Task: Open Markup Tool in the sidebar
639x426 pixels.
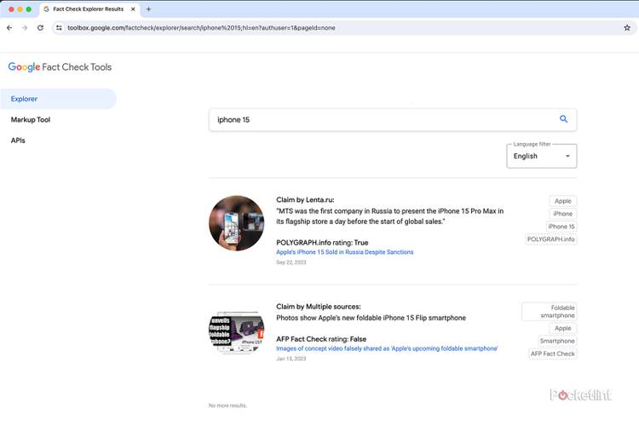Action: pos(31,120)
